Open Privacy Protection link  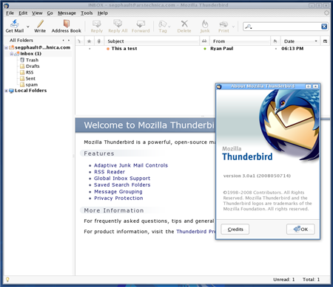click(x=118, y=198)
